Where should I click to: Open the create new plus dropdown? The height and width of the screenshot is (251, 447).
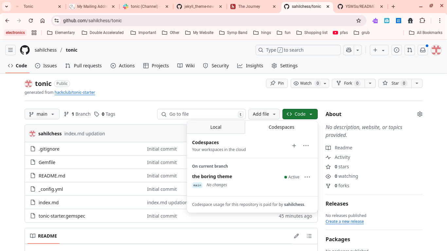tap(379, 50)
